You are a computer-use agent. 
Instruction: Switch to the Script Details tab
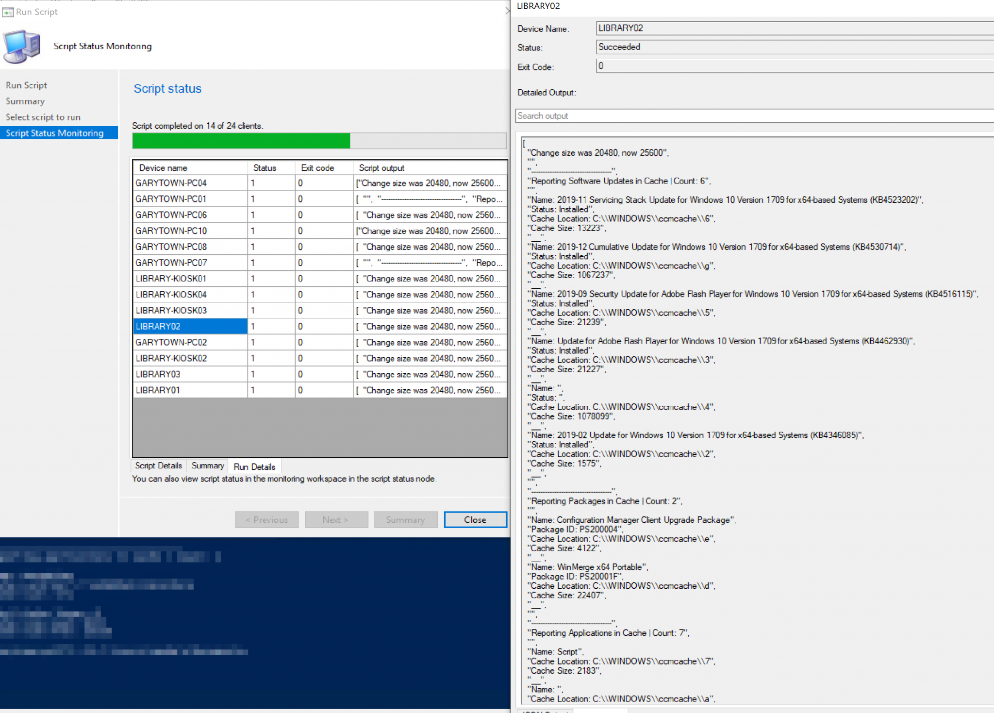click(158, 465)
